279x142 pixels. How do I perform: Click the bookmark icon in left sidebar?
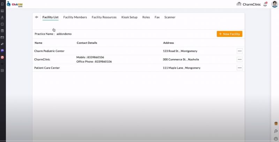[2, 4]
